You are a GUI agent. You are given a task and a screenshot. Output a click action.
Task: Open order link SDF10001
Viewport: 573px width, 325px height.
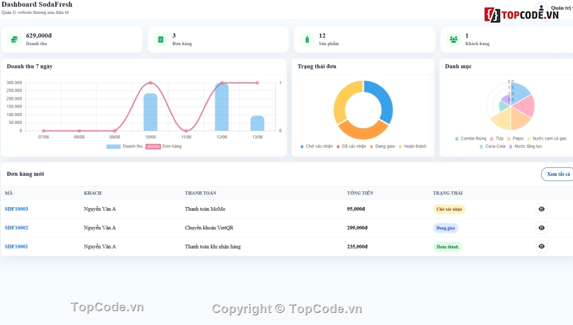(16, 247)
